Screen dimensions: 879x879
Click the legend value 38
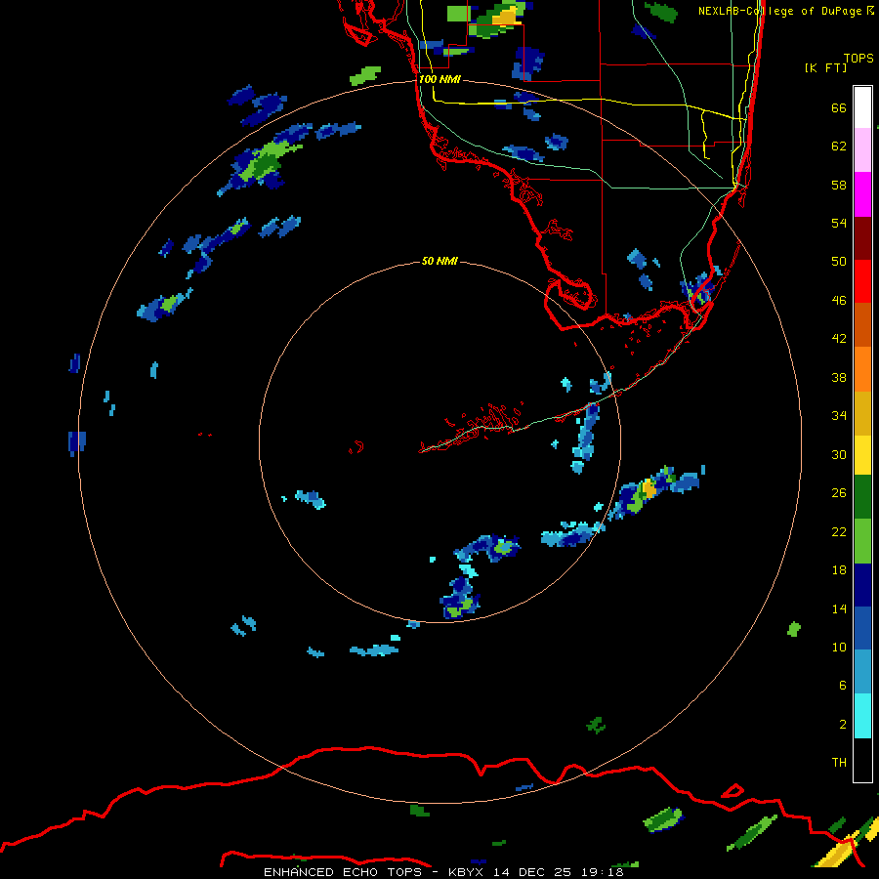pyautogui.click(x=839, y=378)
